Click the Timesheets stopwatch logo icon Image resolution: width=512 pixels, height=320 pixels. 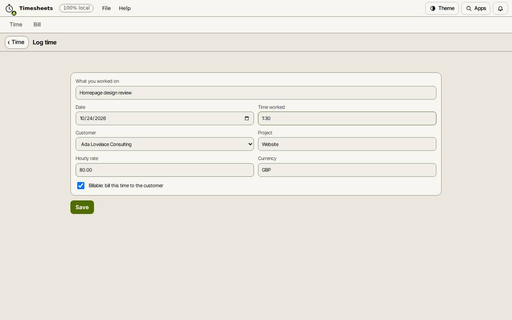pos(10,9)
